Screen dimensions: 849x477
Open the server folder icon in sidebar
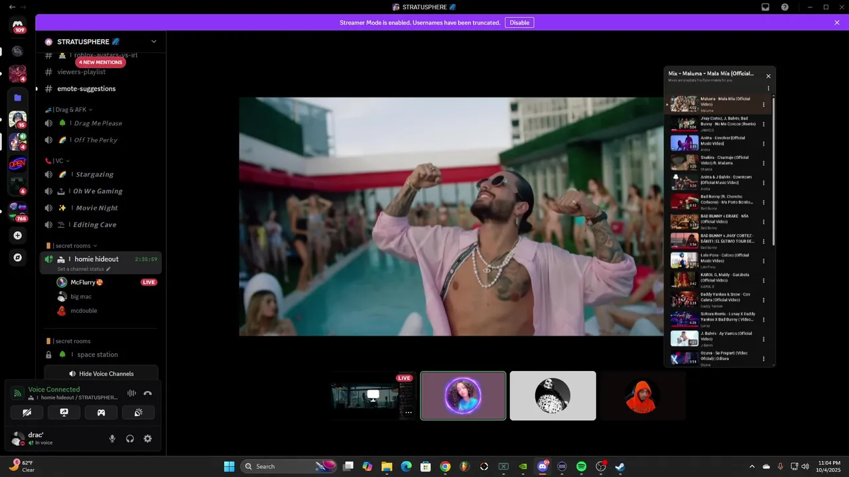pos(18,97)
